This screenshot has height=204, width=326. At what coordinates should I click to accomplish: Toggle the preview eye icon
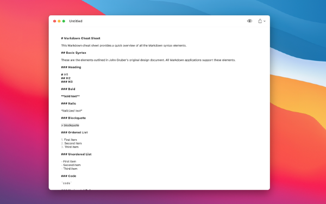pyautogui.click(x=249, y=21)
